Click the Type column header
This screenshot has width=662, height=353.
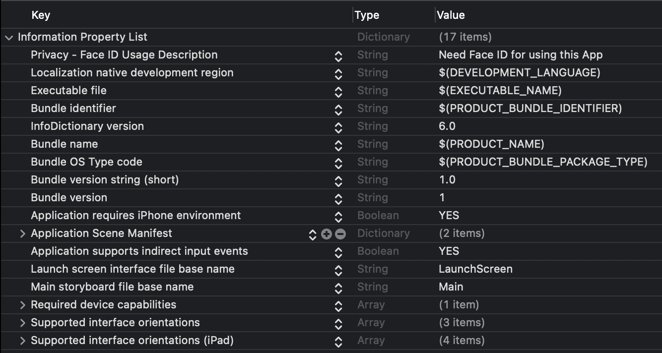tap(367, 15)
